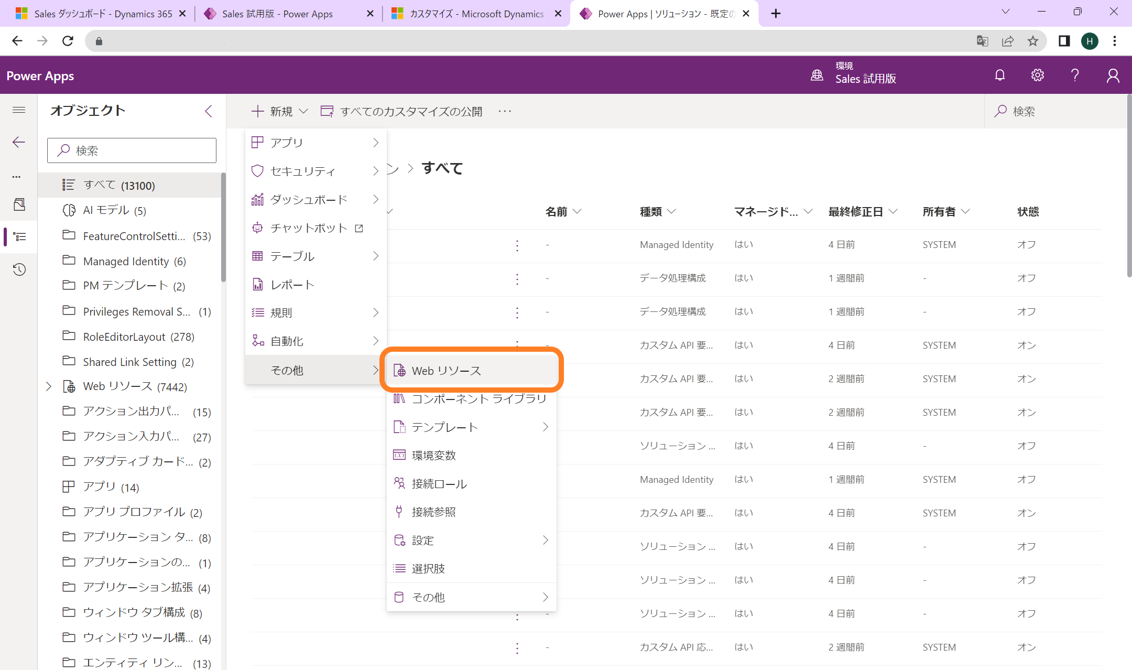The width and height of the screenshot is (1132, 670).
Task: Open the account profile icon
Action: click(x=1113, y=75)
